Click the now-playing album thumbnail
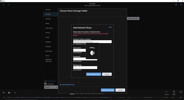 click(x=72, y=94)
